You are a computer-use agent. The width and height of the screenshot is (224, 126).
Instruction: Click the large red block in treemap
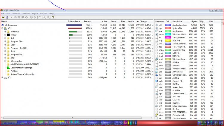coord(167,123)
